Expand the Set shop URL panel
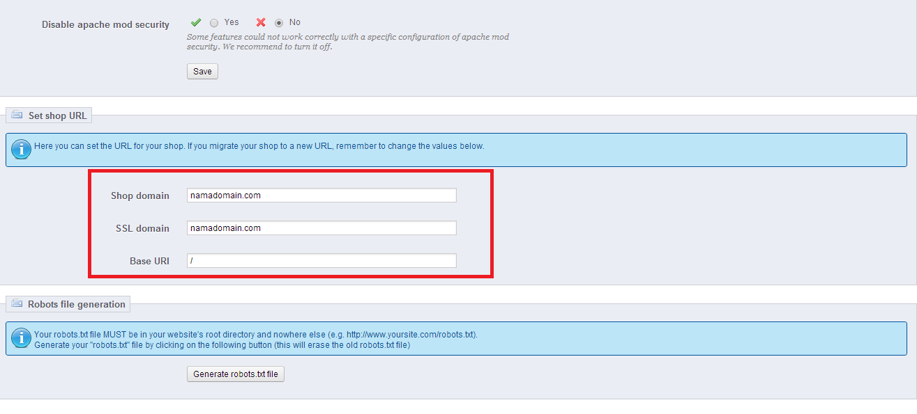 pyautogui.click(x=48, y=115)
